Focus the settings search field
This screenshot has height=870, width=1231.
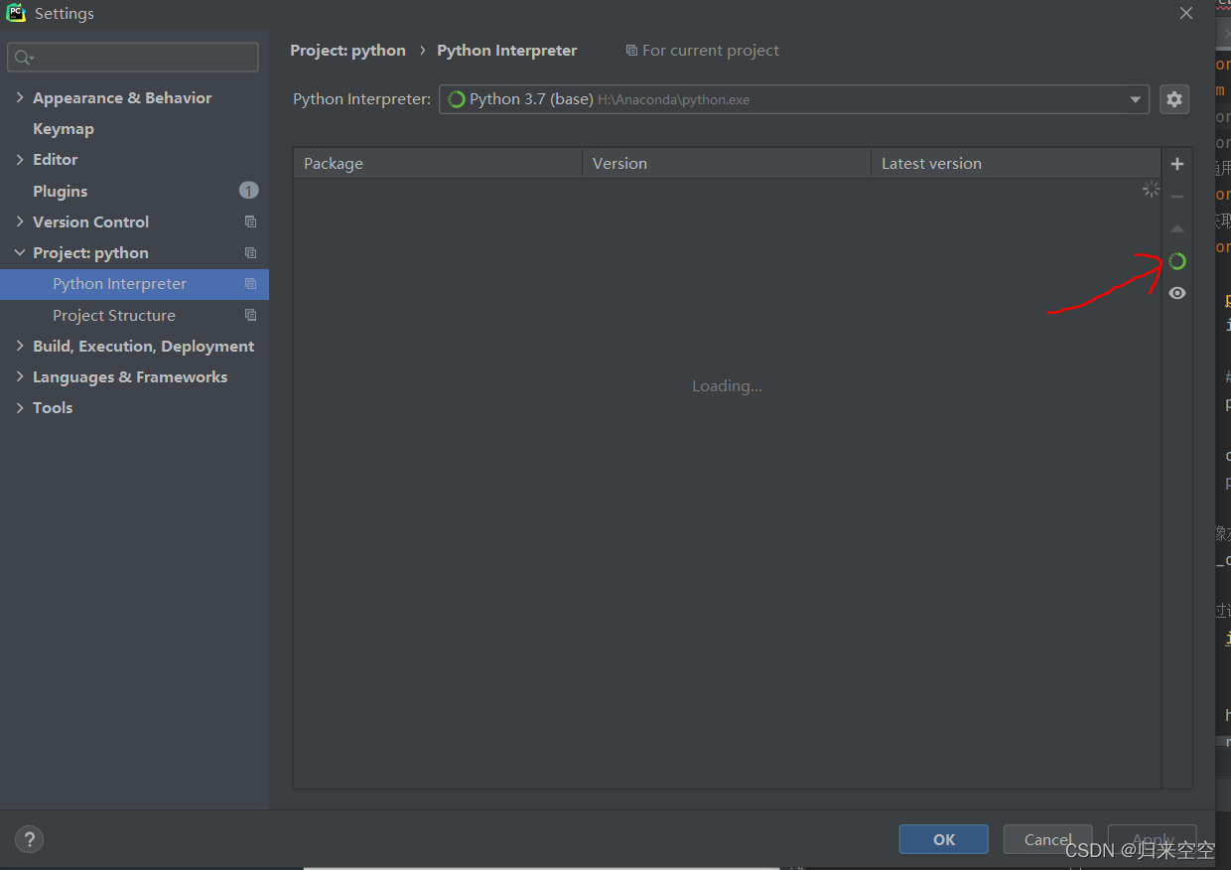point(133,58)
